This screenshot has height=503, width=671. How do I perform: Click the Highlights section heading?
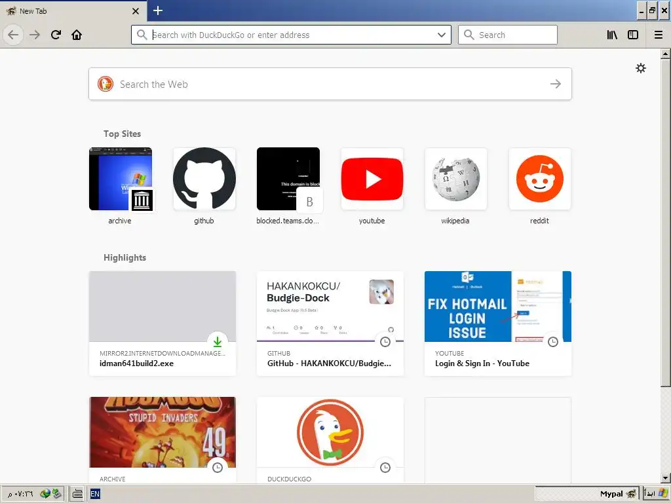point(125,257)
